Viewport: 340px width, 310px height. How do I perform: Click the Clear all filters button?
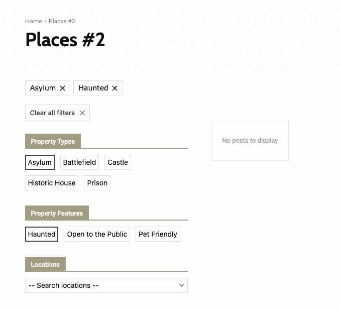[57, 113]
